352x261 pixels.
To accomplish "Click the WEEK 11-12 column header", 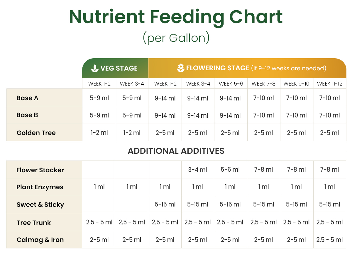I will coord(330,84).
